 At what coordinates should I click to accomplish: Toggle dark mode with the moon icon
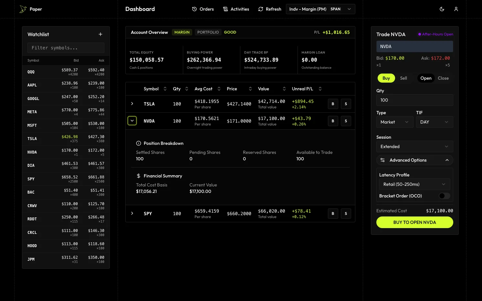(442, 9)
